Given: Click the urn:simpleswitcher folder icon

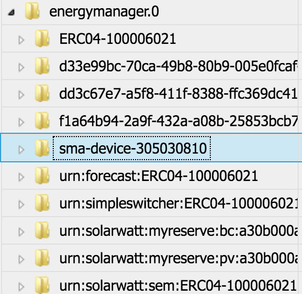Looking at the screenshot, I should pos(42,203).
